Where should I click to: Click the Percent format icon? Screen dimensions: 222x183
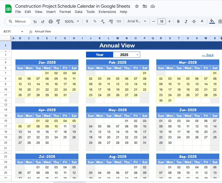95,21
